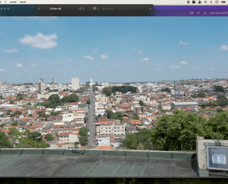Click the circled play menu bar icon
The image size is (228, 184).
205,2
